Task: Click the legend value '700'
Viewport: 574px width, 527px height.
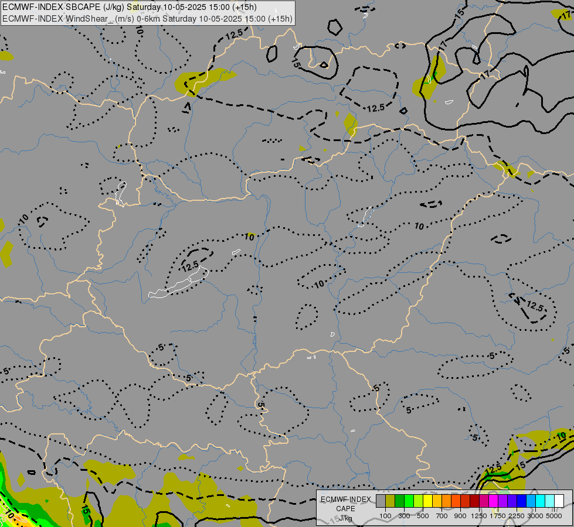Action: tap(442, 516)
